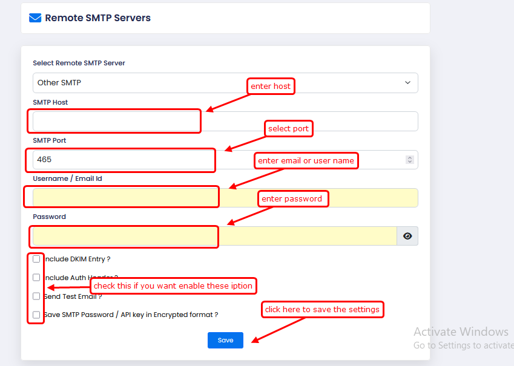The height and width of the screenshot is (366, 514).
Task: Check the Send Test Email checkbox
Action: pos(37,296)
